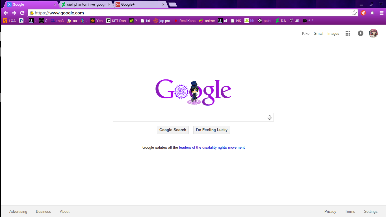
Task: Open the Settings footer link
Action: (x=371, y=211)
